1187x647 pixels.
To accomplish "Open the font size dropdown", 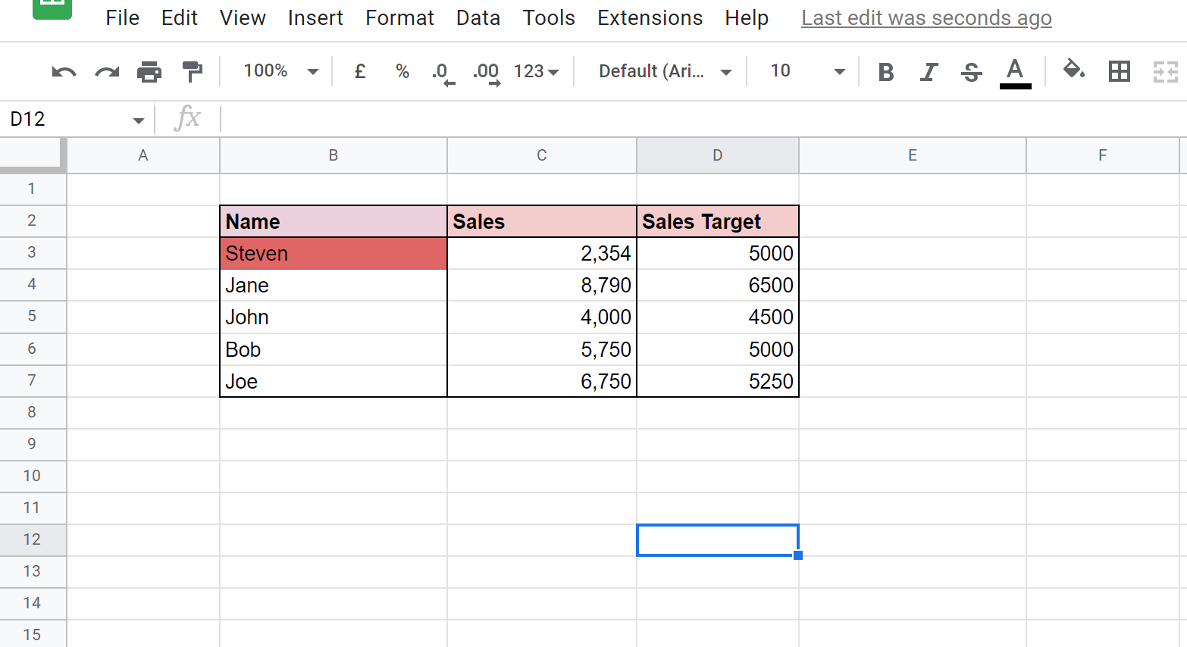I will [803, 70].
